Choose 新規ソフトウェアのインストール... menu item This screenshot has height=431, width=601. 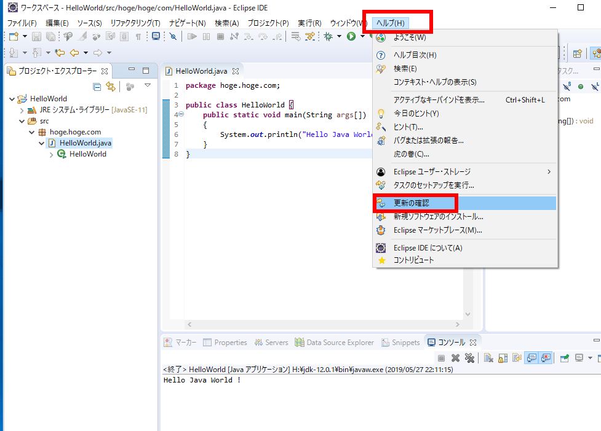[464, 217]
